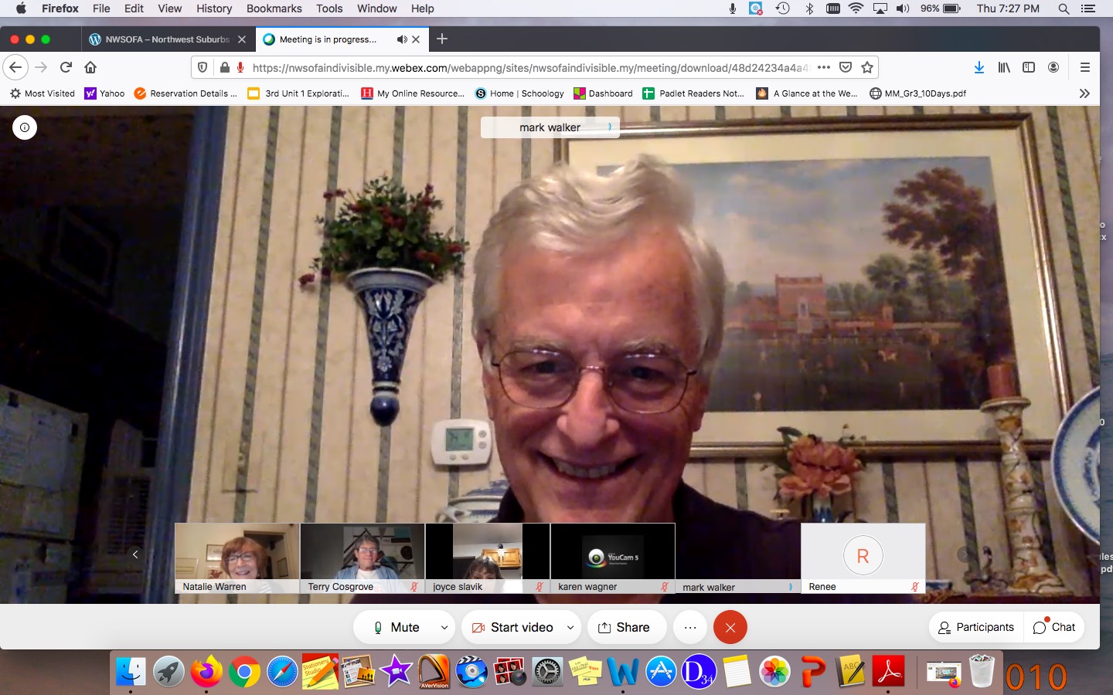Select Renee's avatar thumbnail

863,558
